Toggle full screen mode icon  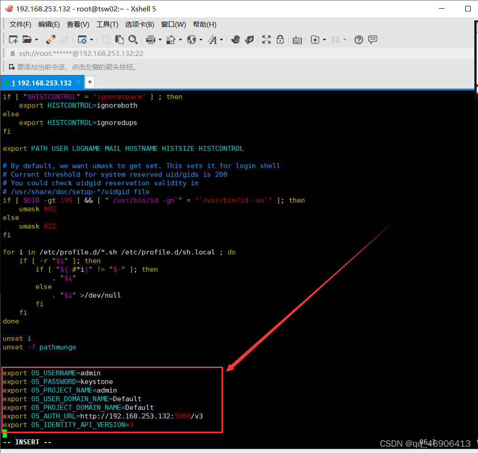(x=266, y=40)
